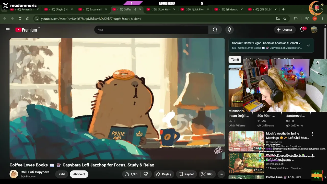Image resolution: width=327 pixels, height=184 pixels.
Task: Open Waffle's Forest Book Nook thumbnail
Action: click(246, 163)
